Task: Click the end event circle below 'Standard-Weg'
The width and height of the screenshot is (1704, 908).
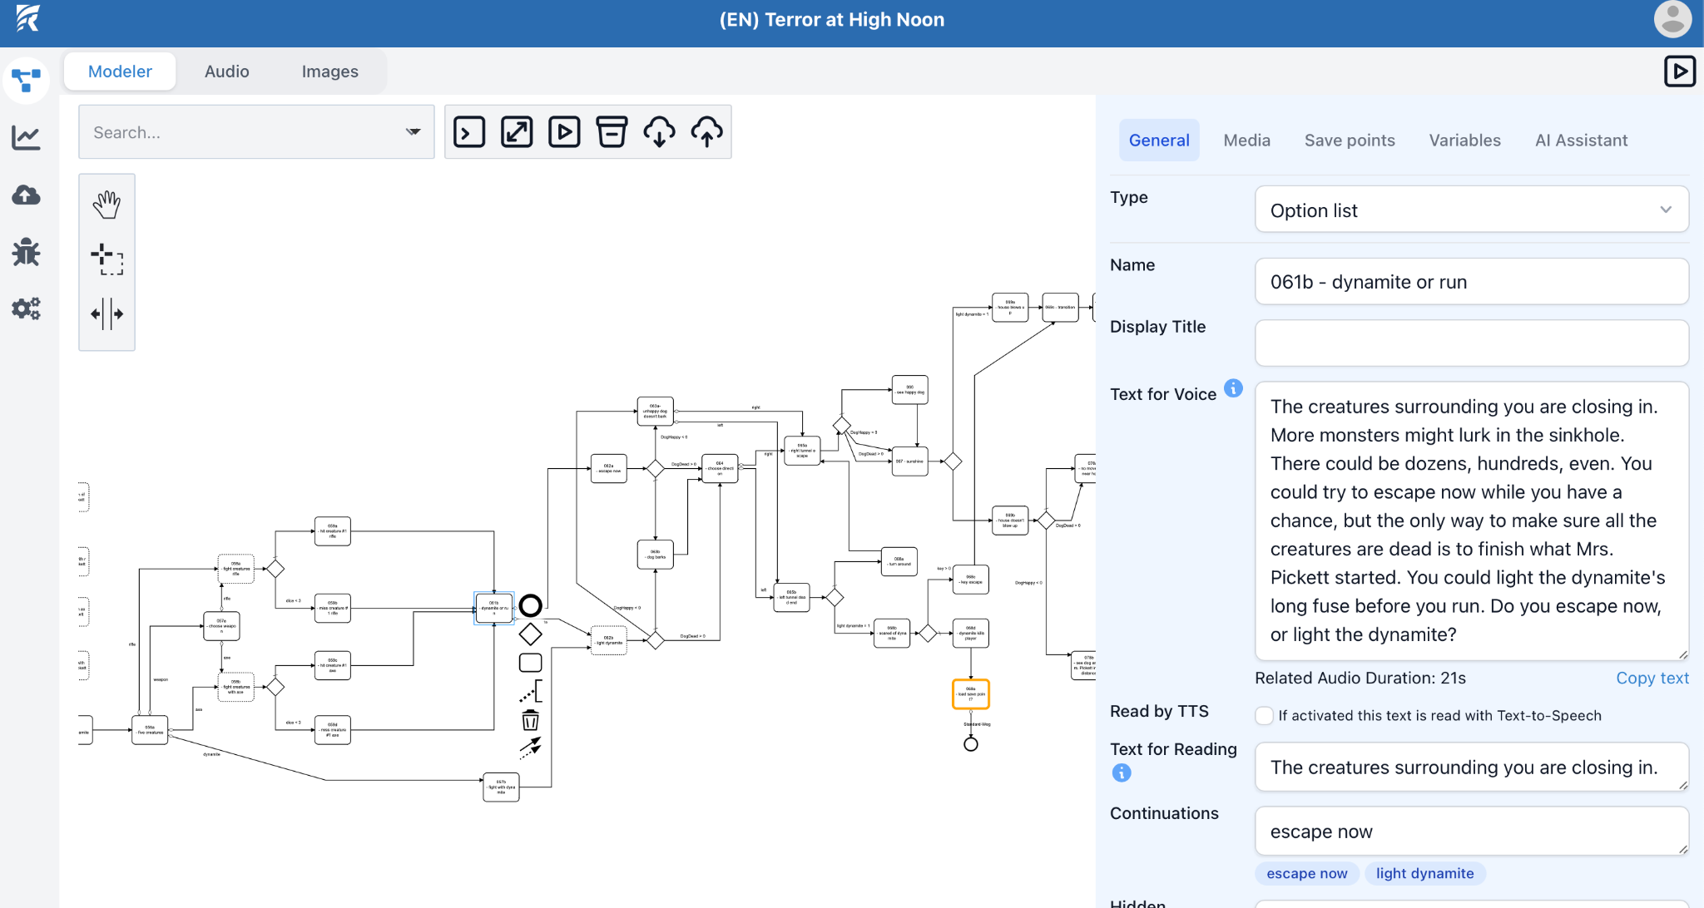Action: 970,744
